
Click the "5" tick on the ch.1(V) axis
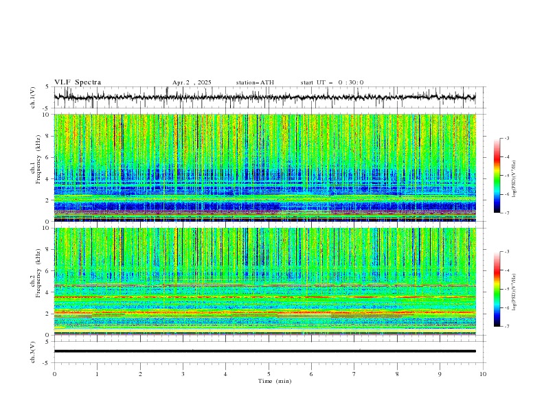[48, 87]
